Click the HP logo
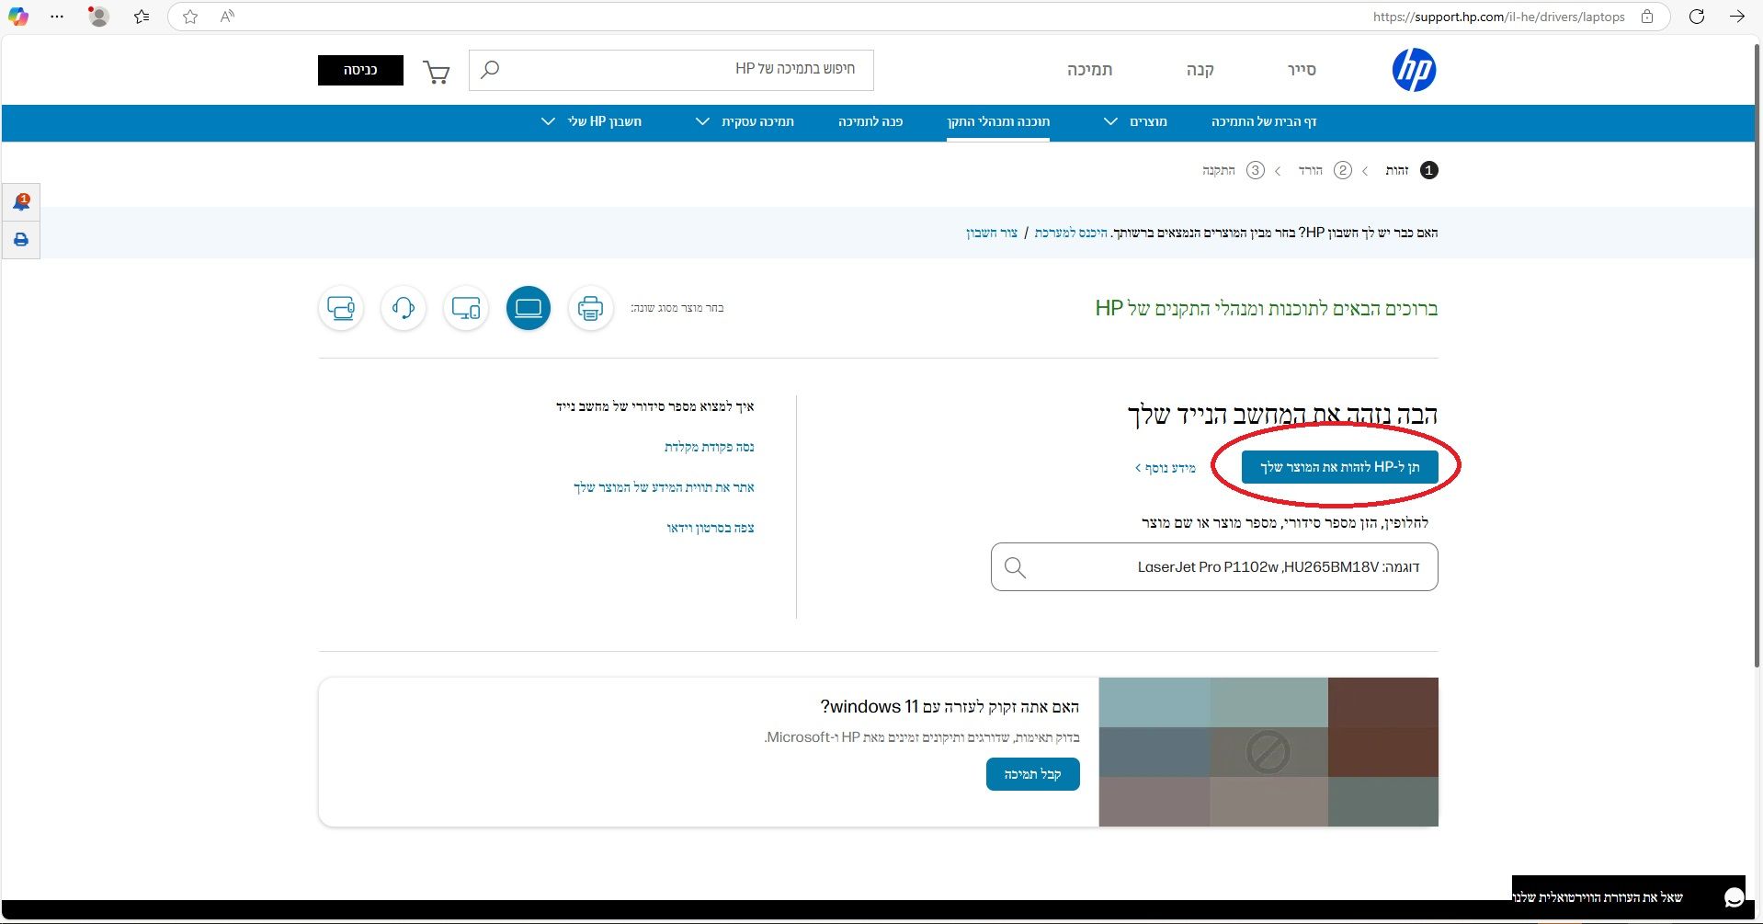The width and height of the screenshot is (1763, 924). (1414, 70)
